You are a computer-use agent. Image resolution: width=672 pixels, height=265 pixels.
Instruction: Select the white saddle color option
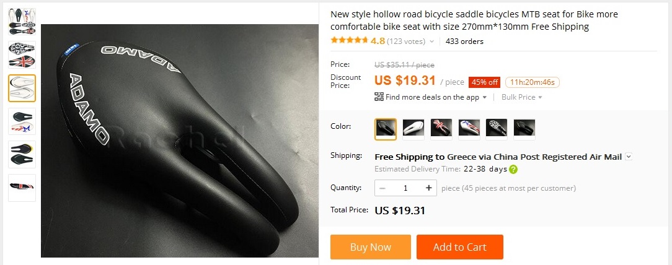413,129
